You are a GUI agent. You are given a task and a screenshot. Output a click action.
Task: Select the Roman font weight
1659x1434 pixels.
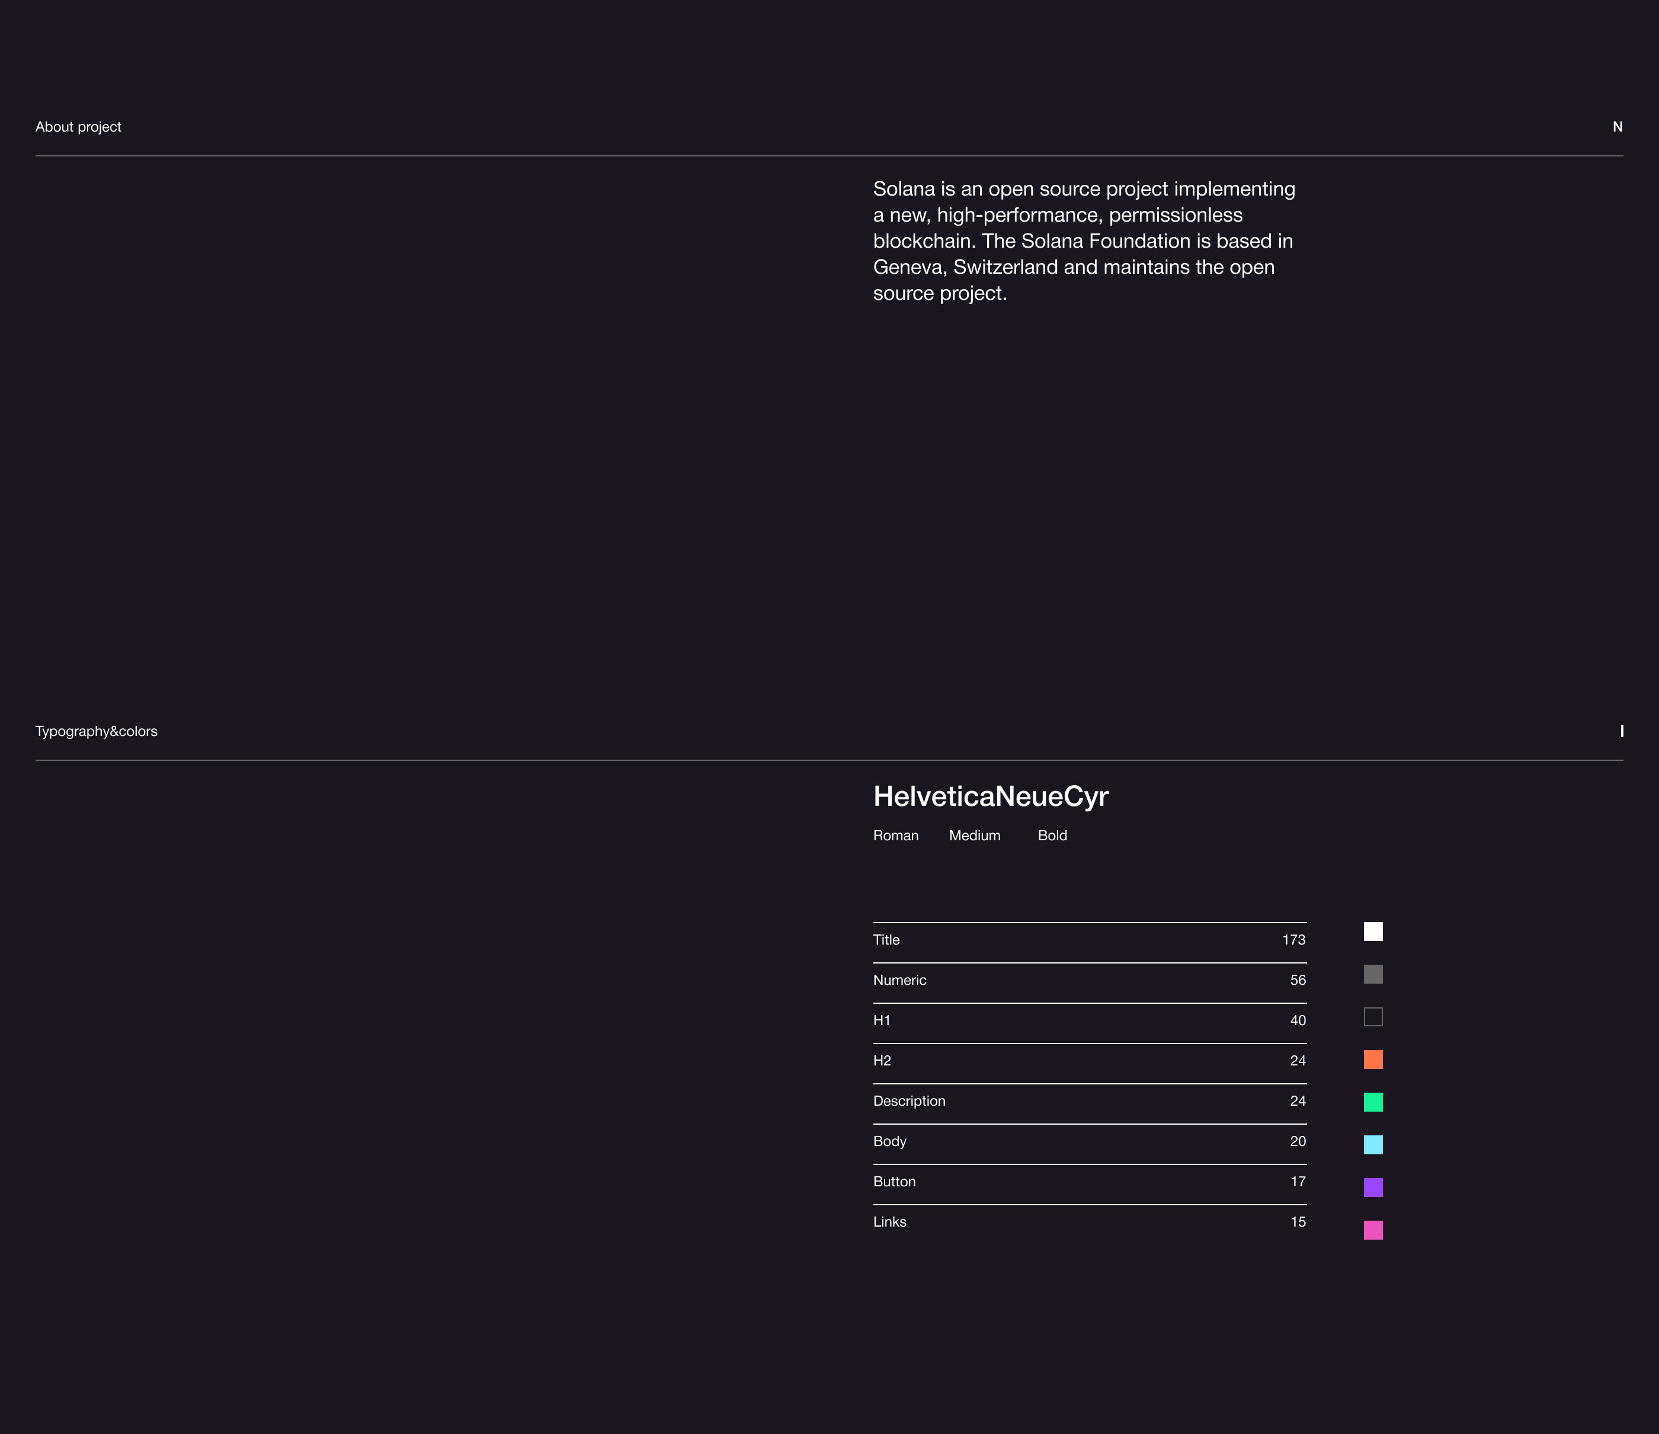tap(895, 835)
